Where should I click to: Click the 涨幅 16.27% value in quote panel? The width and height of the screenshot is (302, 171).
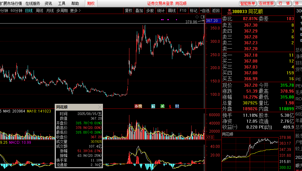(250, 97)
